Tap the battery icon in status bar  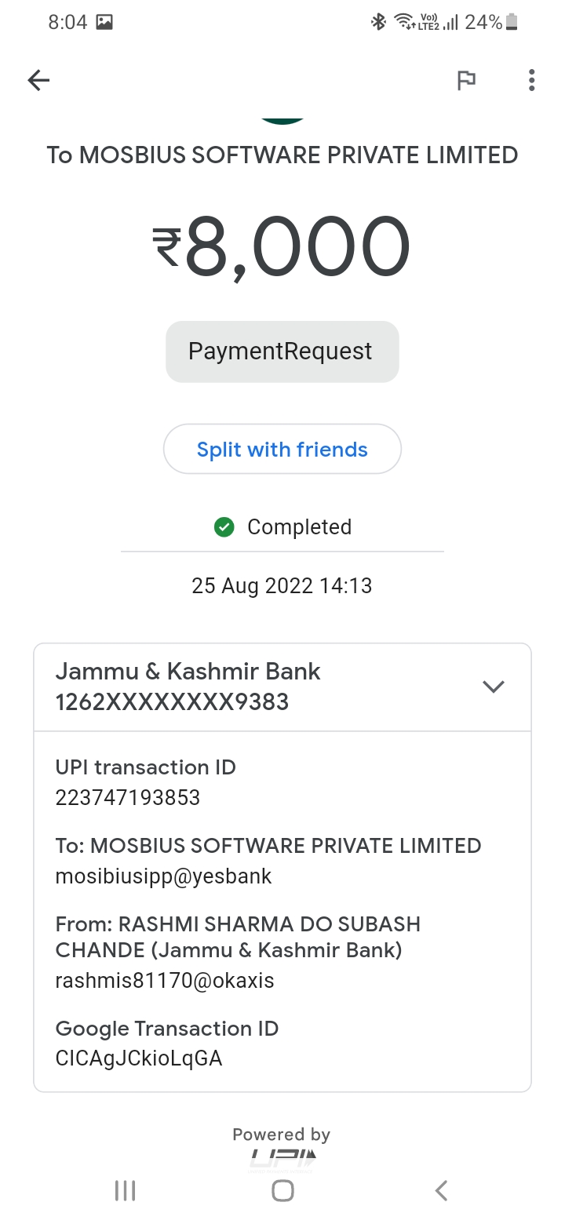point(512,22)
